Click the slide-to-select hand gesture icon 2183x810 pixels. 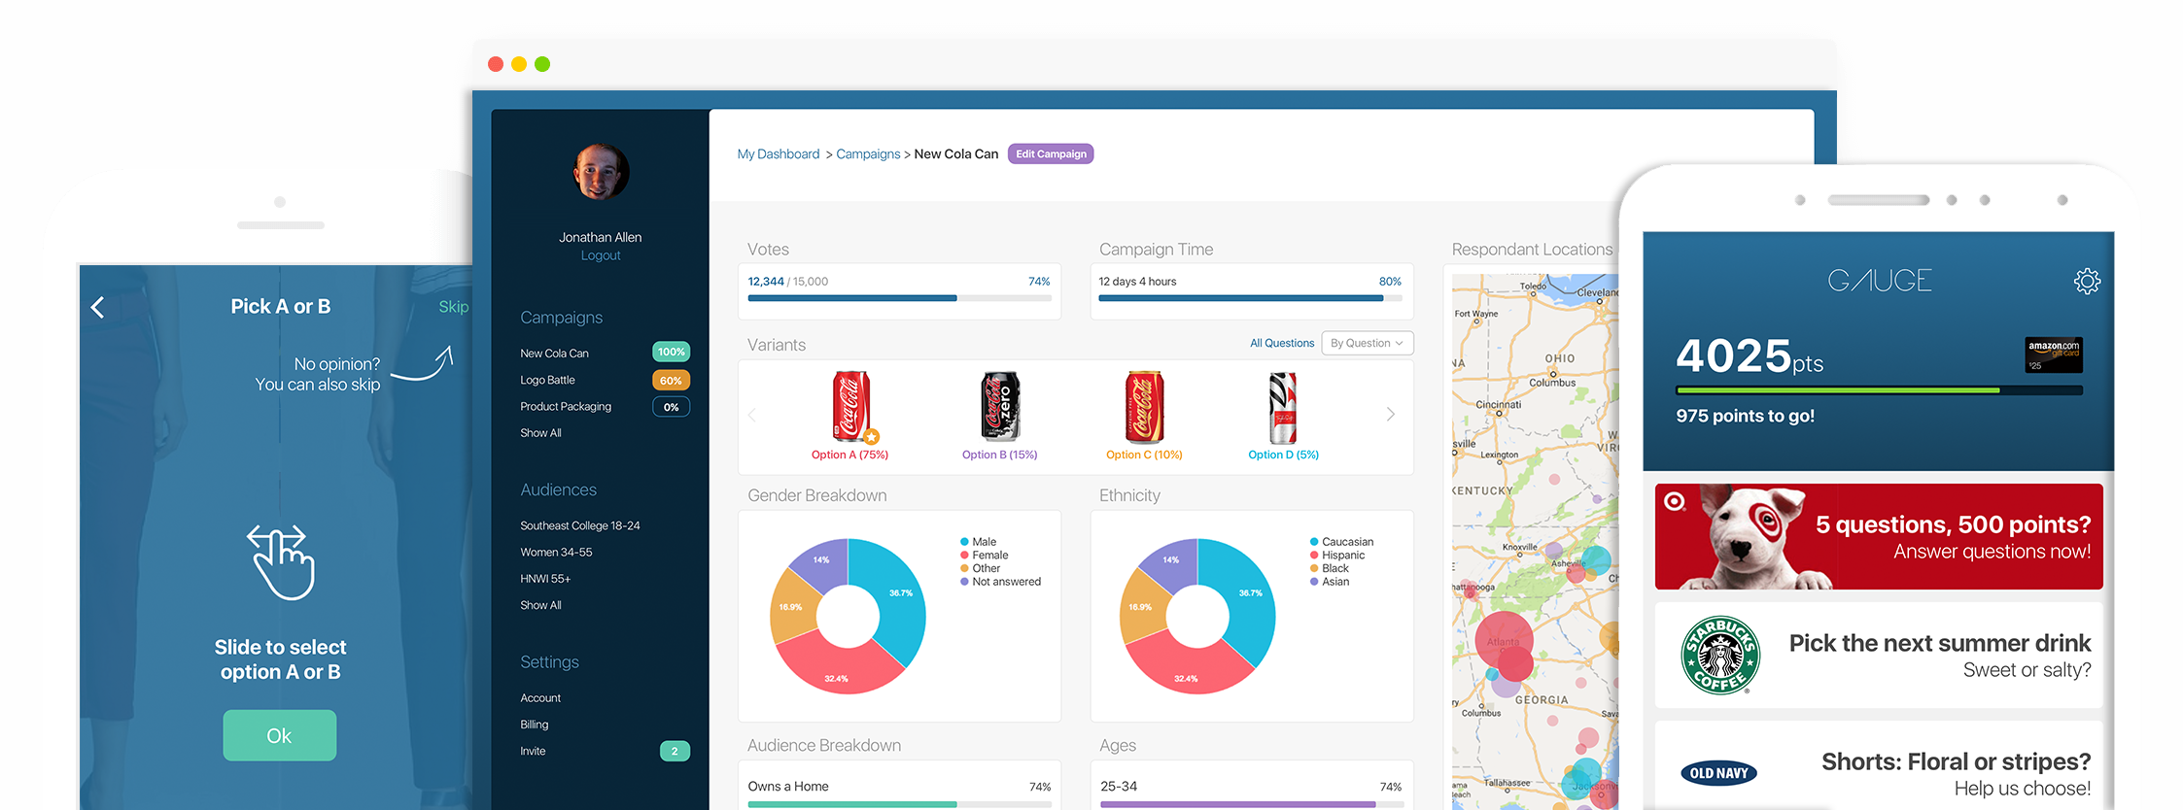coord(280,561)
